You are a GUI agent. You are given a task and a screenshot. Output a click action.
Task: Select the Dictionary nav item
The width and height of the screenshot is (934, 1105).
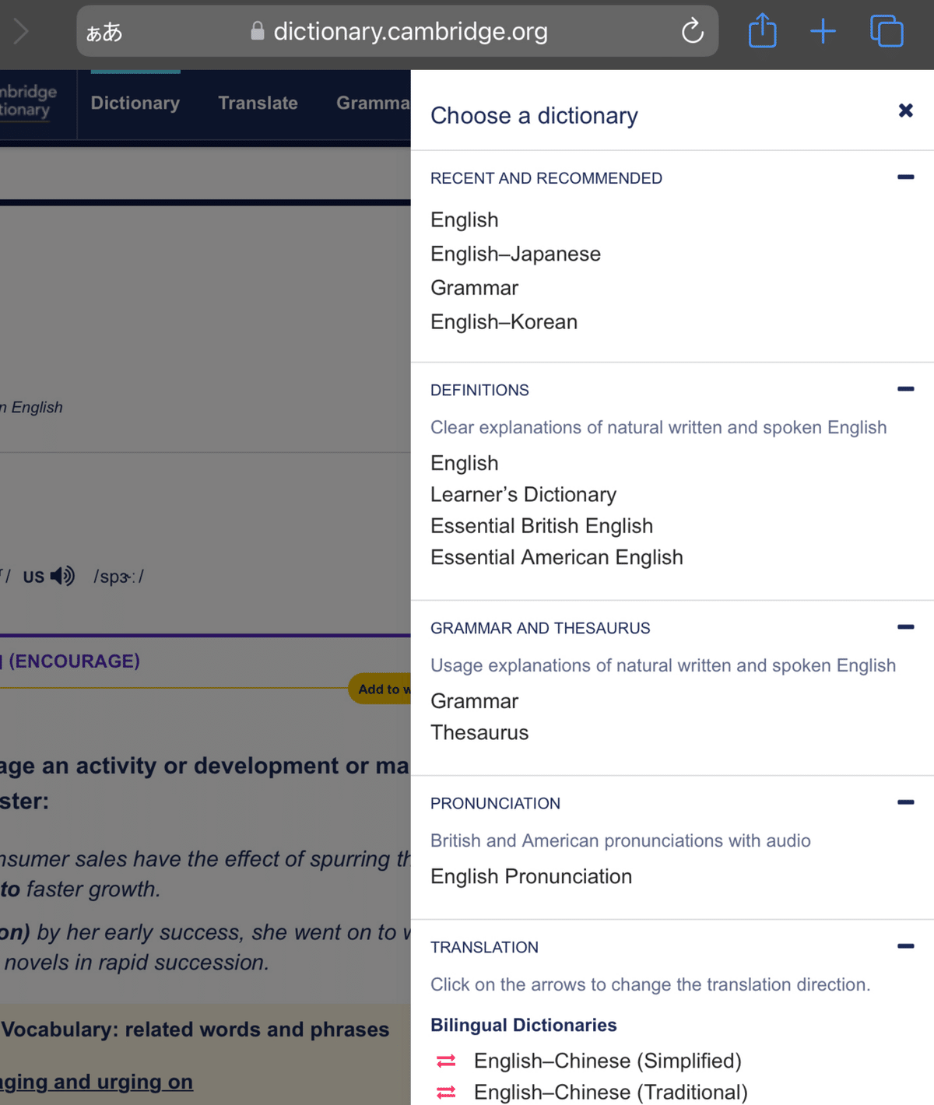pos(135,103)
